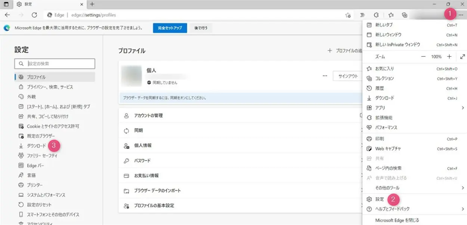
Task: Open 既定のブラウザー settings
Action: (55, 136)
